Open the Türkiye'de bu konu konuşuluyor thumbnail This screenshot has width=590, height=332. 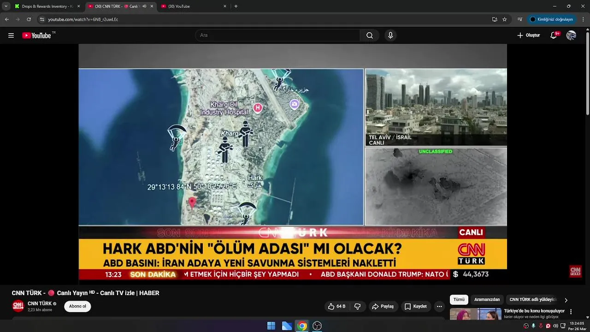[x=476, y=314]
